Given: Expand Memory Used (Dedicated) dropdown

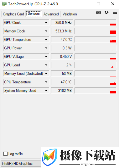Looking at the screenshot, I should pyautogui.click(x=46, y=74).
